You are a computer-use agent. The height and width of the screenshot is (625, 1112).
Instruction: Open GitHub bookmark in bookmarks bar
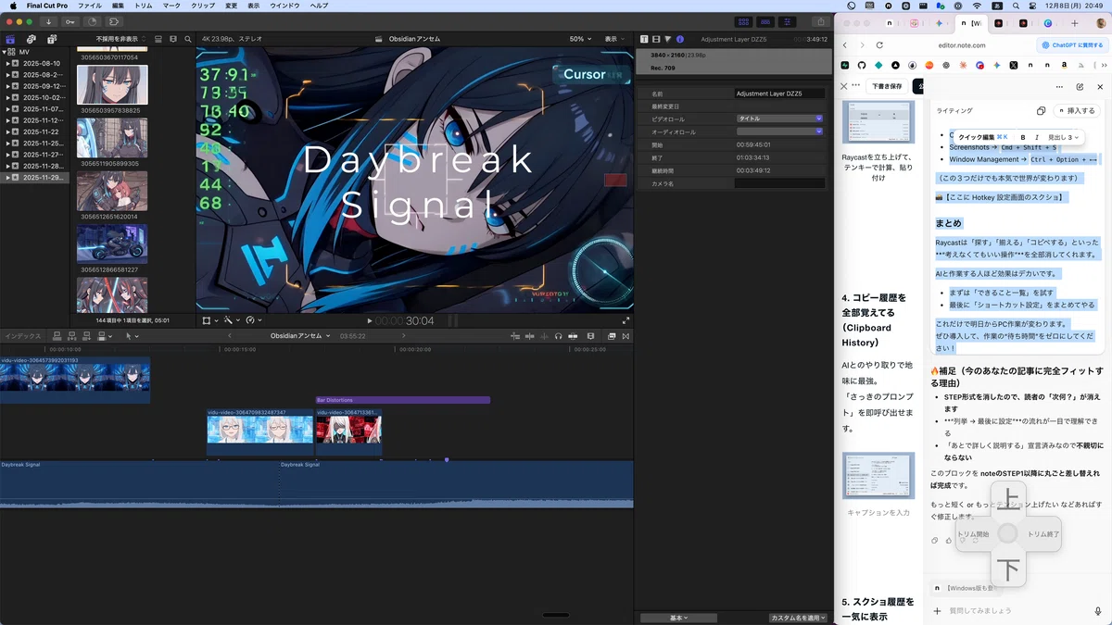click(861, 65)
